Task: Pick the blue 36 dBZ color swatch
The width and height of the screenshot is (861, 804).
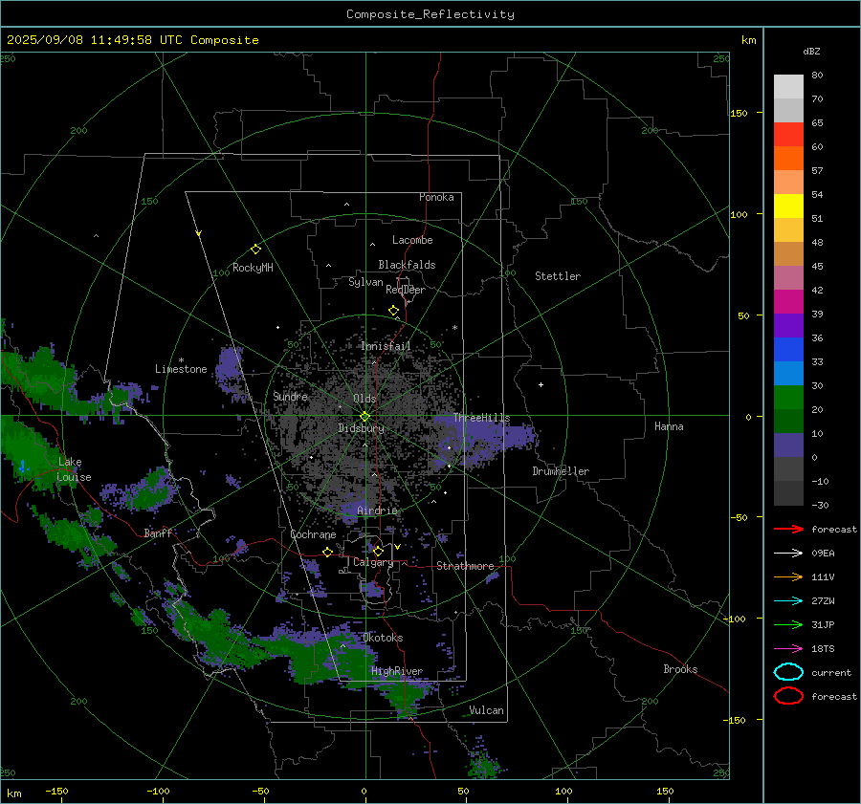Action: point(788,350)
